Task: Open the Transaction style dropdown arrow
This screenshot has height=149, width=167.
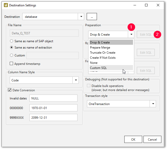Action: click(x=153, y=104)
